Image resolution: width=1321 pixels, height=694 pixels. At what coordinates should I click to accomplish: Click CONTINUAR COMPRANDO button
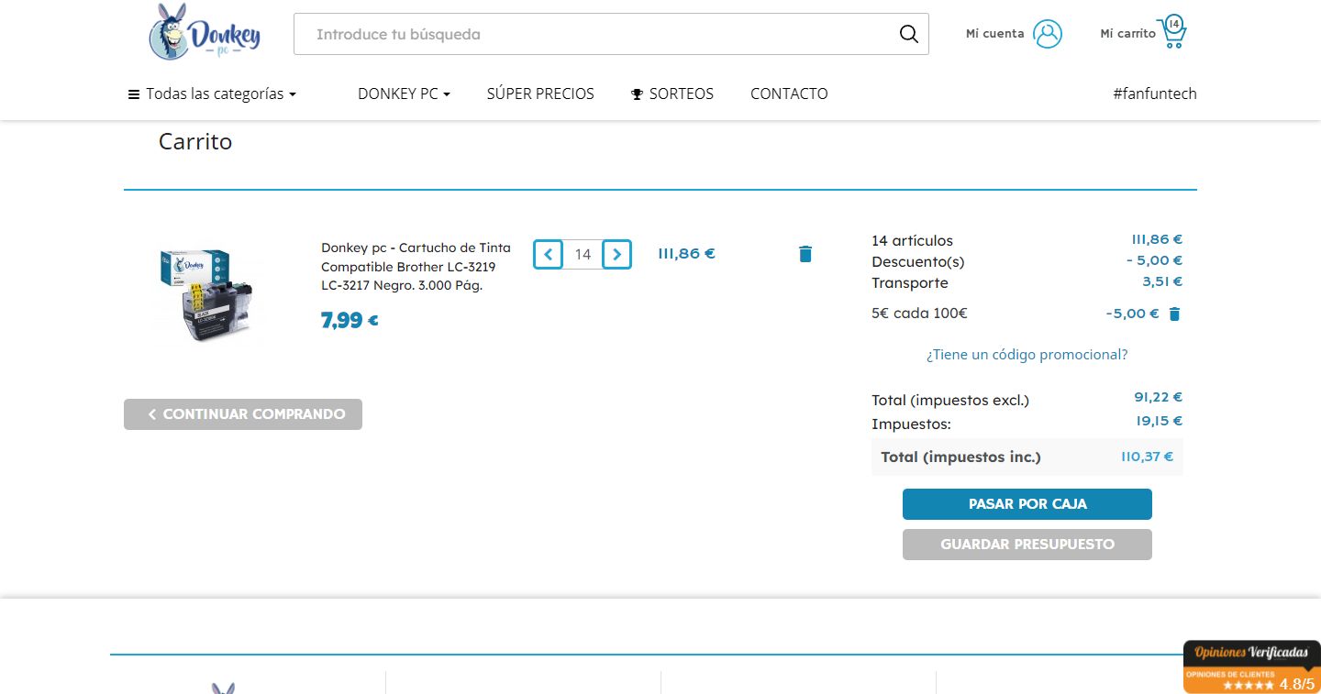click(243, 414)
